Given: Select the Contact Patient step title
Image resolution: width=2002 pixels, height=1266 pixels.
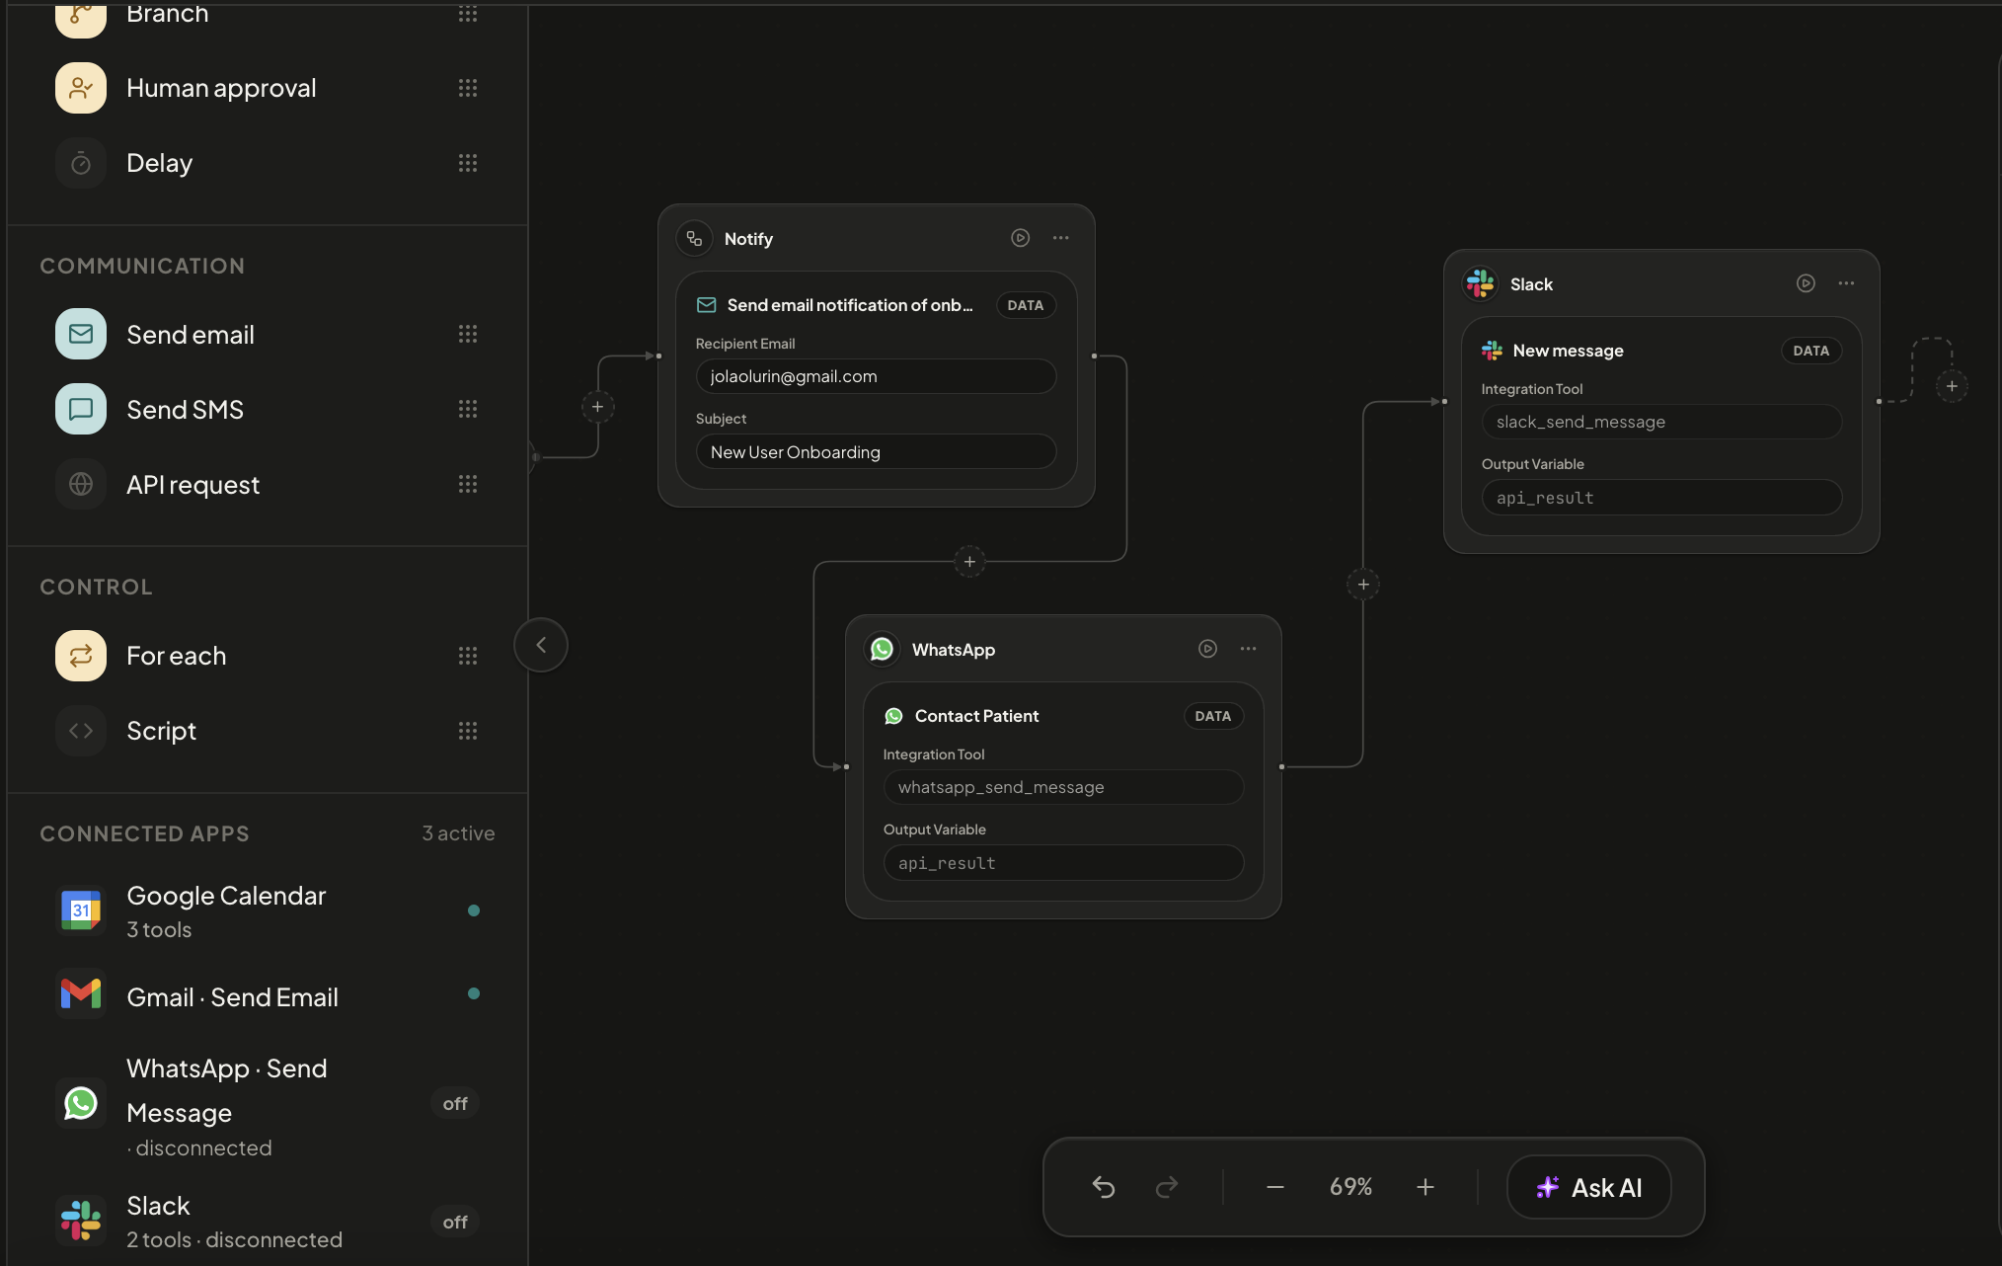Looking at the screenshot, I should point(976,716).
